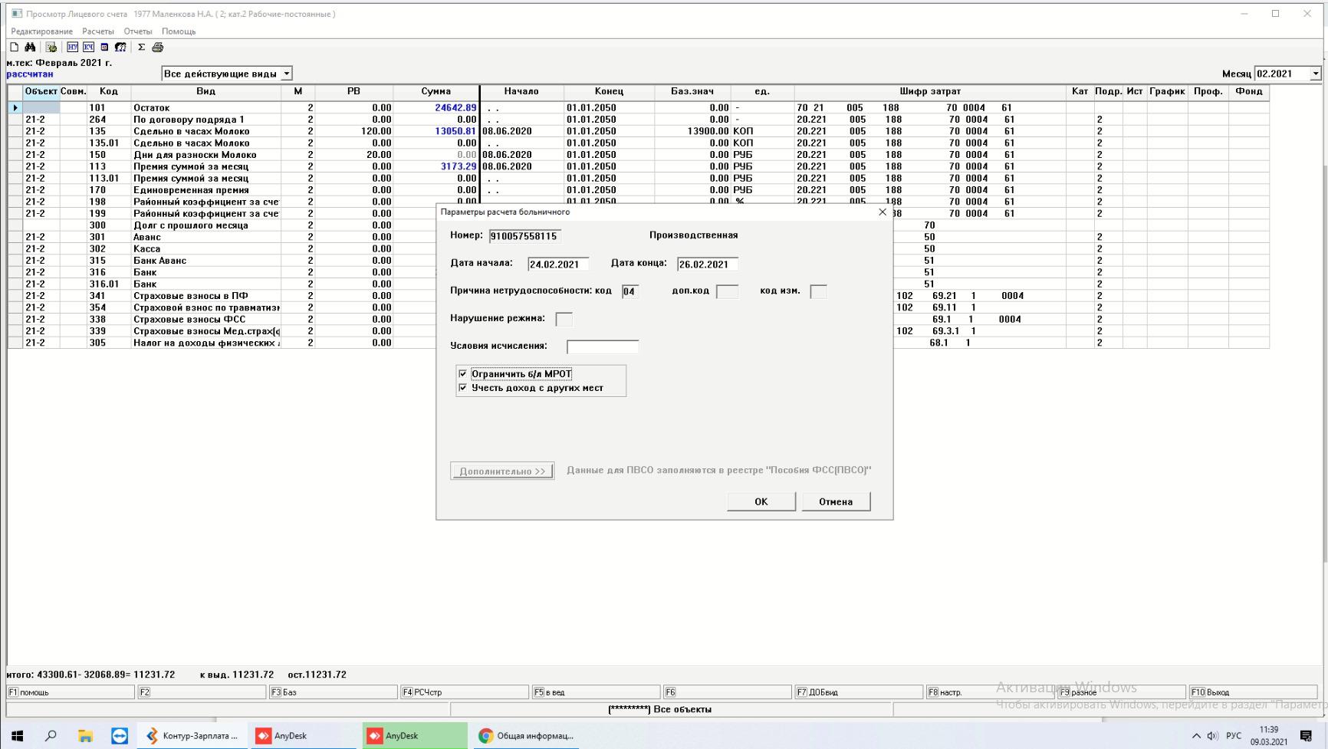Open TeamViewer icon in taskbar
The image size is (1328, 749).
point(120,736)
